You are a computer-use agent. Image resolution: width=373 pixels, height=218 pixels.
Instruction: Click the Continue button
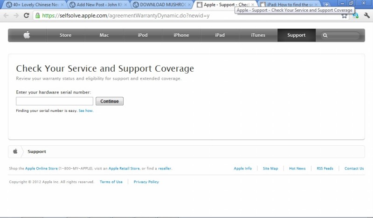click(x=110, y=101)
